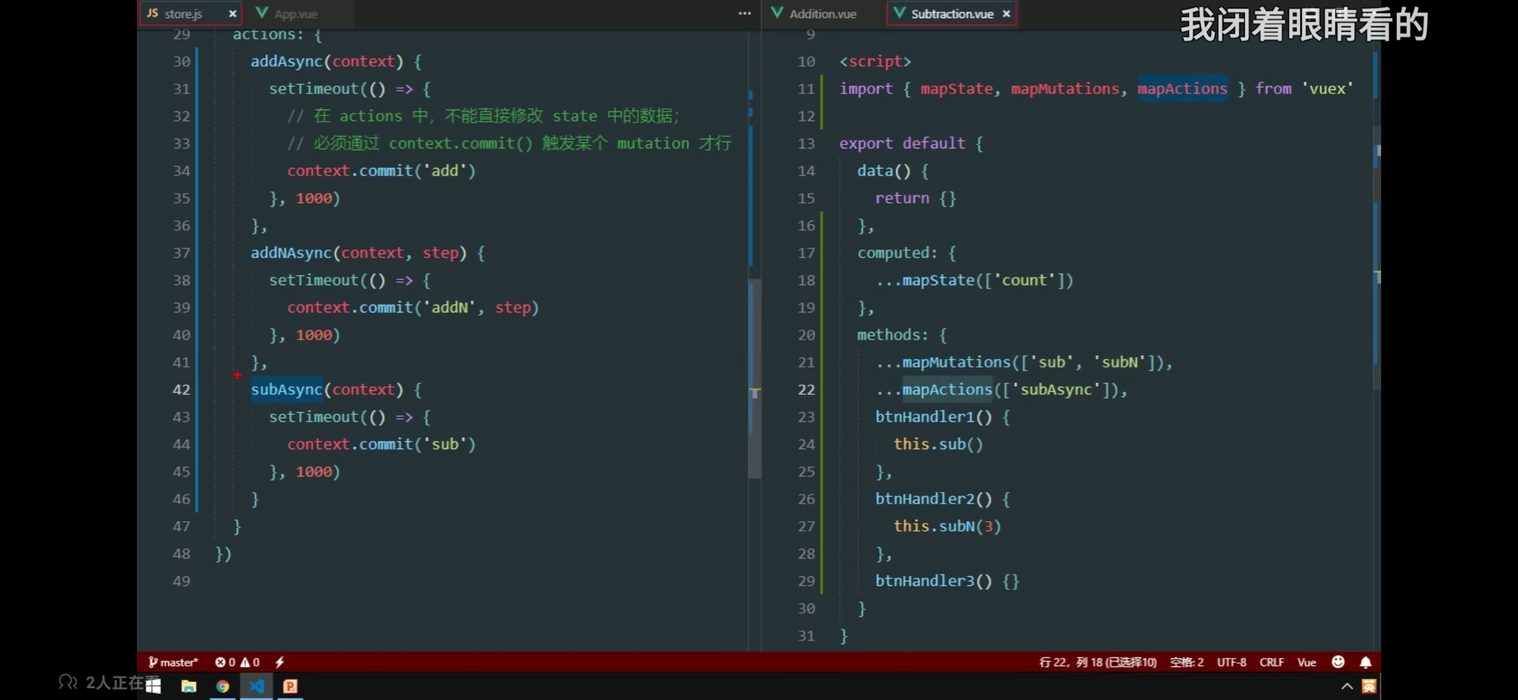Image resolution: width=1518 pixels, height=700 pixels.
Task: Close the Subtraction.vue tab
Action: click(x=1006, y=14)
